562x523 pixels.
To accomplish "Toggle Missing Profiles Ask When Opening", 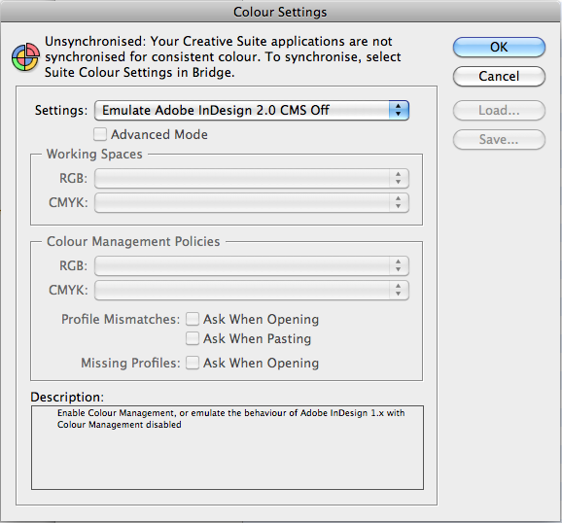I will coord(193,363).
